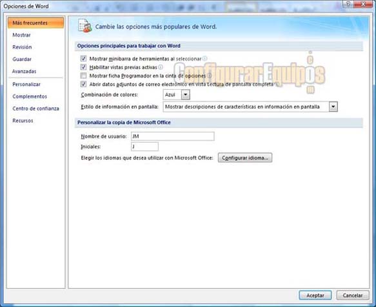Toggle Abrir datos adjuntos de correo checkbox
Viewport: 376px width, 307px height.
coord(83,84)
